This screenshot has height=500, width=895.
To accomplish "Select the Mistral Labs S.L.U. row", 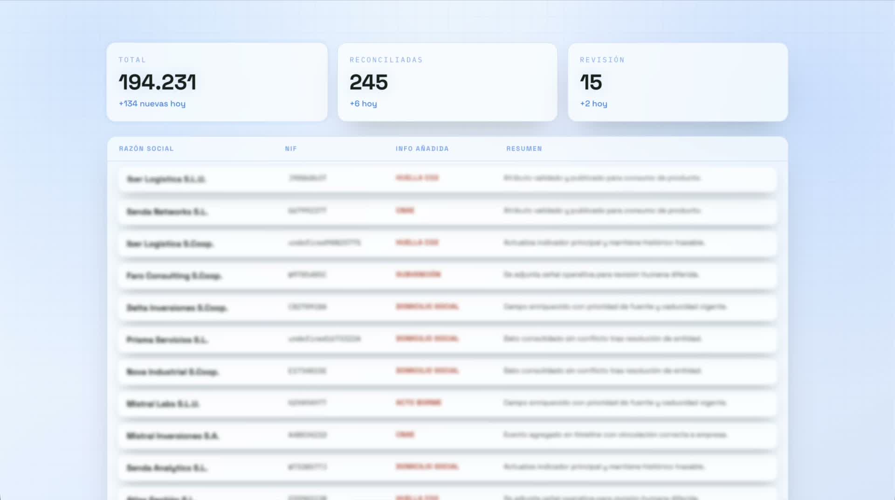I will coord(447,403).
